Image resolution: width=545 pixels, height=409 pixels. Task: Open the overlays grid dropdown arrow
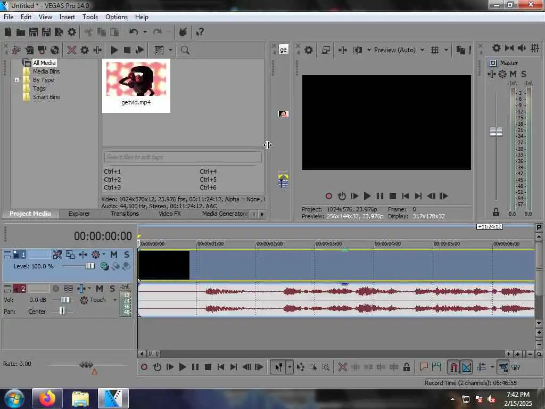pos(446,50)
